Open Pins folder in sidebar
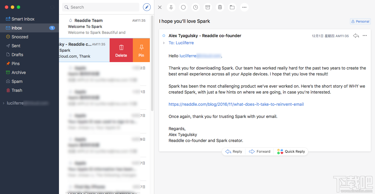The image size is (375, 194). point(13,64)
